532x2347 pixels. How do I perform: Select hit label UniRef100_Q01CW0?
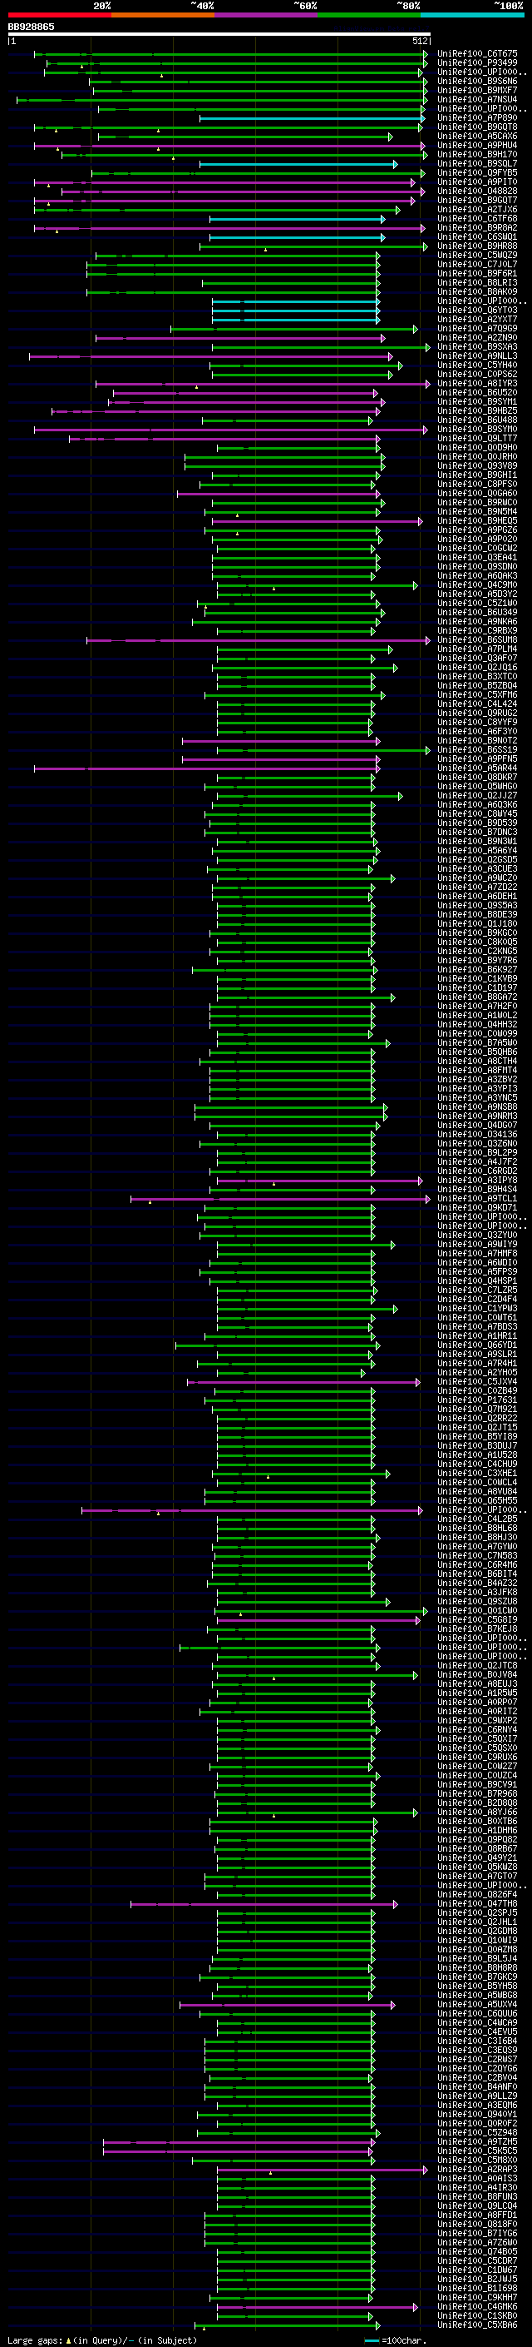pyautogui.click(x=477, y=1611)
